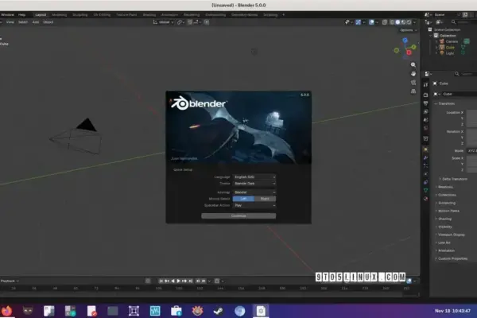Toggle X-ray view icon
477x318 pixels.
coord(385,22)
